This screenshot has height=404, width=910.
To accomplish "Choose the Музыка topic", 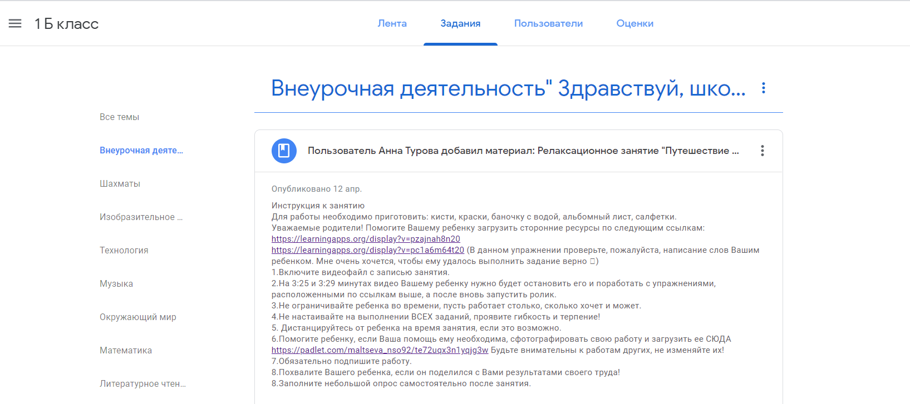I will click(x=116, y=283).
